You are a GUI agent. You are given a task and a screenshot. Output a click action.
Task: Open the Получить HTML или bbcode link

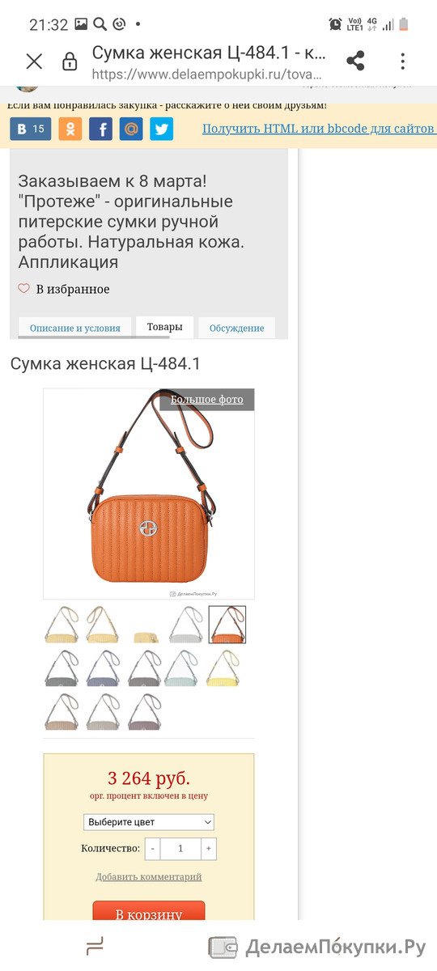319,129
